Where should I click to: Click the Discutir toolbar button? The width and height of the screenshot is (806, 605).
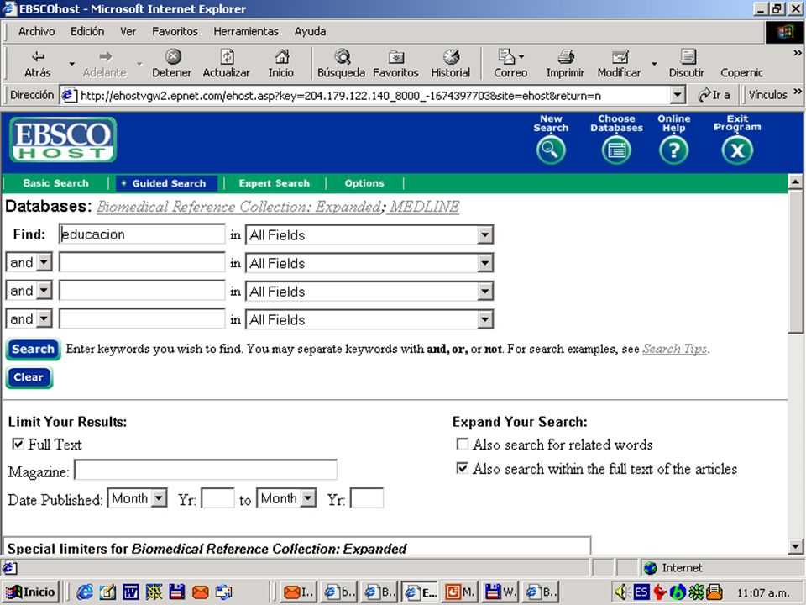tap(687, 63)
